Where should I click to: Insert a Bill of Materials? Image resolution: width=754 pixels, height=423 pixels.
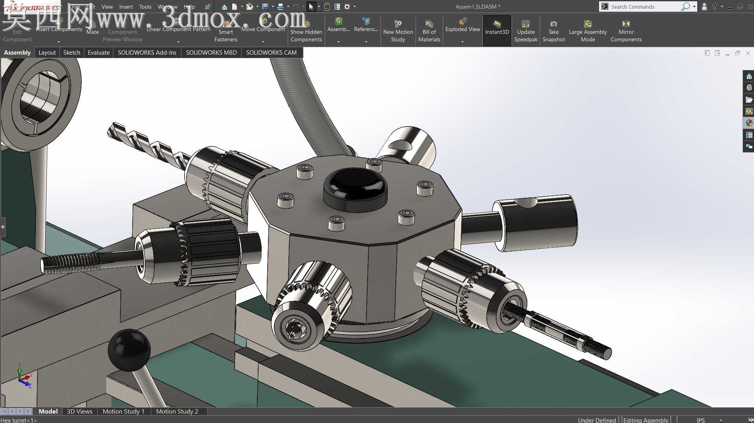(429, 31)
